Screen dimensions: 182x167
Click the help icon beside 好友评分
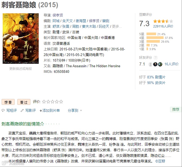point(156,58)
